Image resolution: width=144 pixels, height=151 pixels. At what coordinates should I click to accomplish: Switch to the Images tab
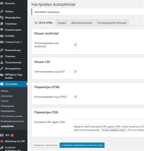pyautogui.click(x=62, y=23)
